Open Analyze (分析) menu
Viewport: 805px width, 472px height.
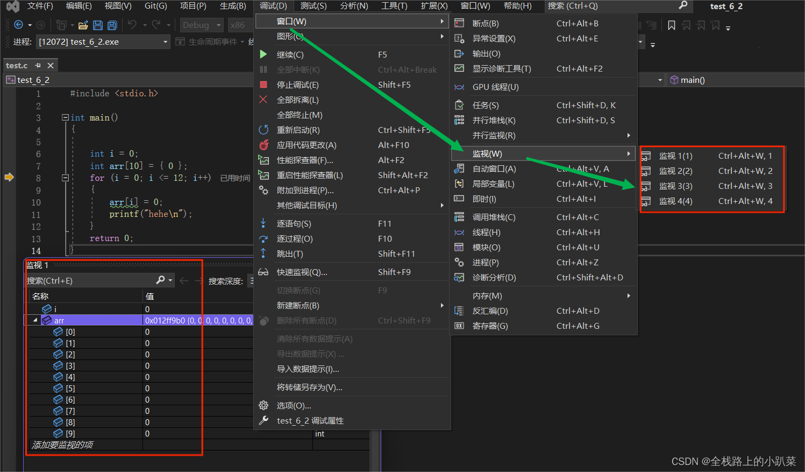[x=354, y=6]
